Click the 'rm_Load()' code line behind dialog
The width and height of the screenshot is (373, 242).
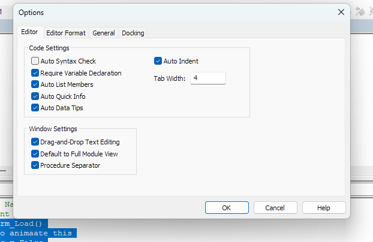coord(24,223)
